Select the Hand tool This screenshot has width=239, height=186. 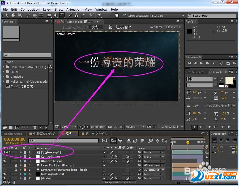[x=13, y=15]
